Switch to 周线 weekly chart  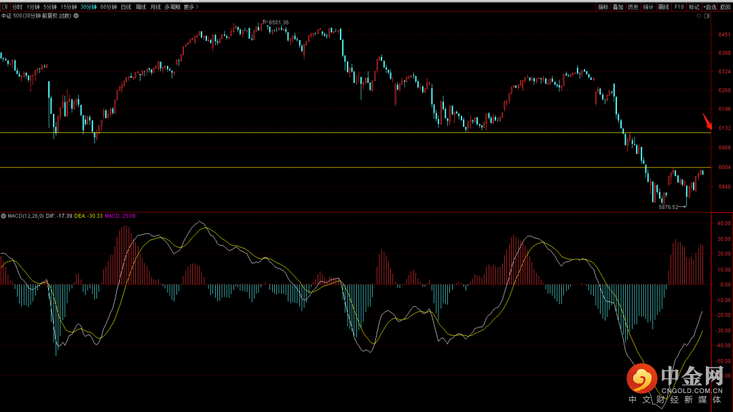140,7
